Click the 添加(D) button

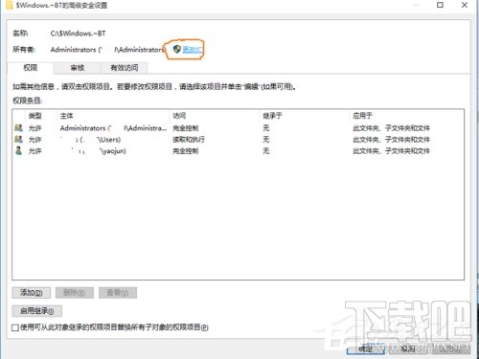pyautogui.click(x=32, y=293)
